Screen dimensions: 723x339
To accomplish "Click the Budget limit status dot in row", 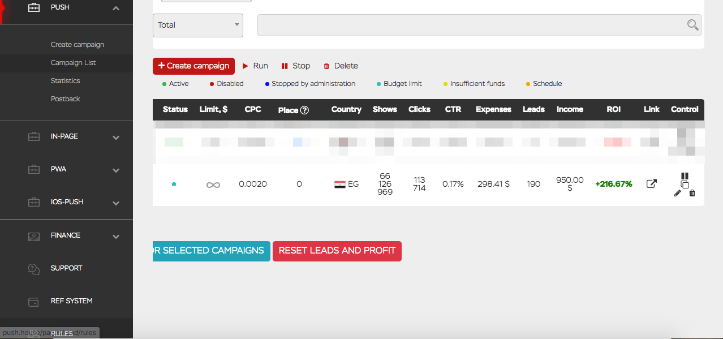I will pyautogui.click(x=174, y=184).
